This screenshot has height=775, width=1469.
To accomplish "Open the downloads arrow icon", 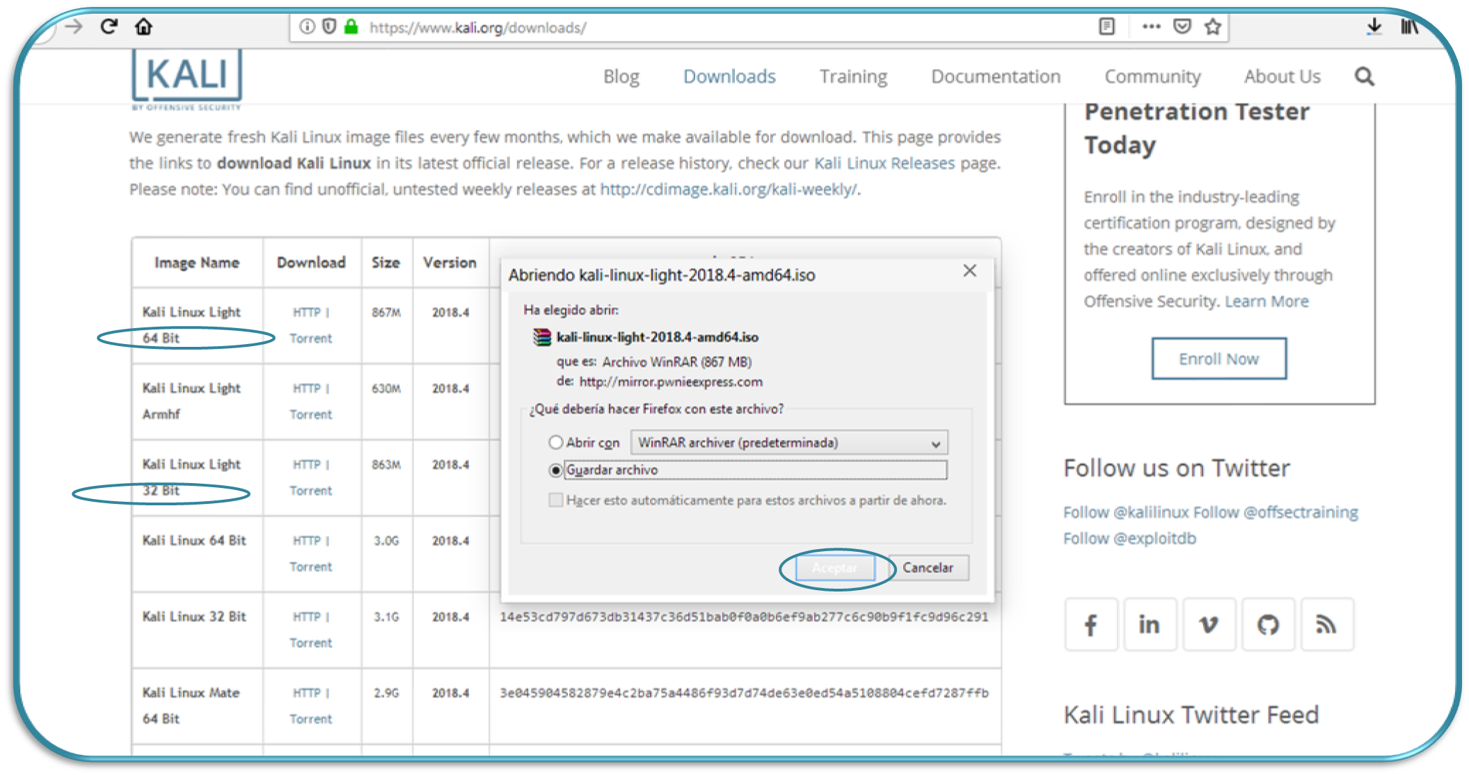I will point(1374,27).
